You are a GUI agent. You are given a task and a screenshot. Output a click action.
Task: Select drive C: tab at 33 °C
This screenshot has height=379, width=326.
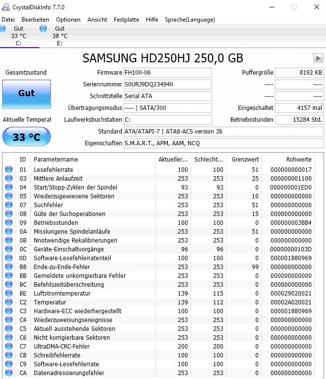(19, 36)
